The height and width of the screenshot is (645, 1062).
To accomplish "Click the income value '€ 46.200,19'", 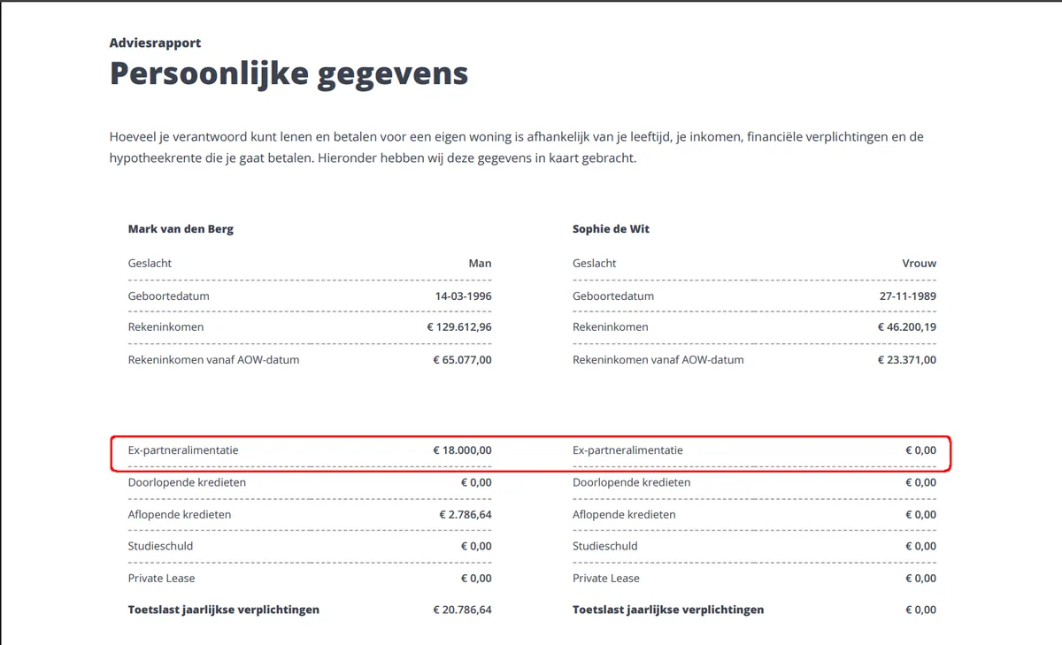I will (x=907, y=327).
